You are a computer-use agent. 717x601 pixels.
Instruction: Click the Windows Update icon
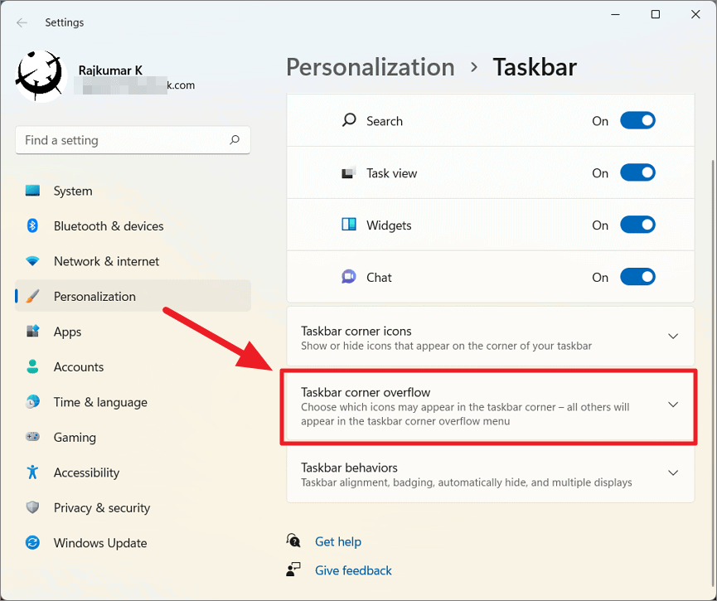[x=32, y=543]
